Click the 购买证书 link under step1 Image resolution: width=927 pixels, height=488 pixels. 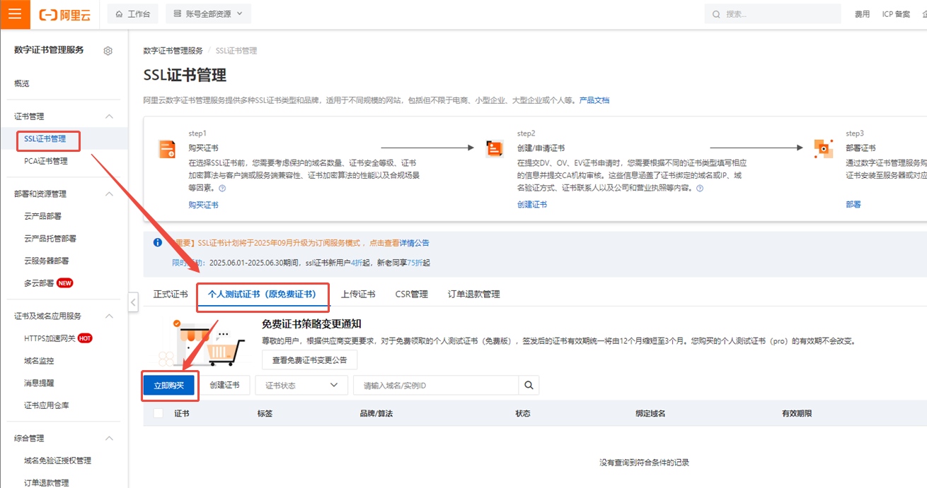203,205
